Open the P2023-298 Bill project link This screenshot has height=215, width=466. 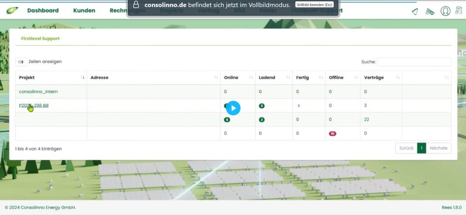(x=33, y=105)
